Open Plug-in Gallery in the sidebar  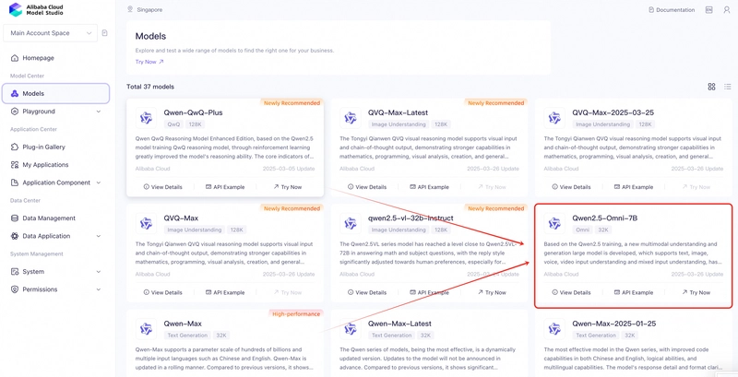pyautogui.click(x=43, y=147)
